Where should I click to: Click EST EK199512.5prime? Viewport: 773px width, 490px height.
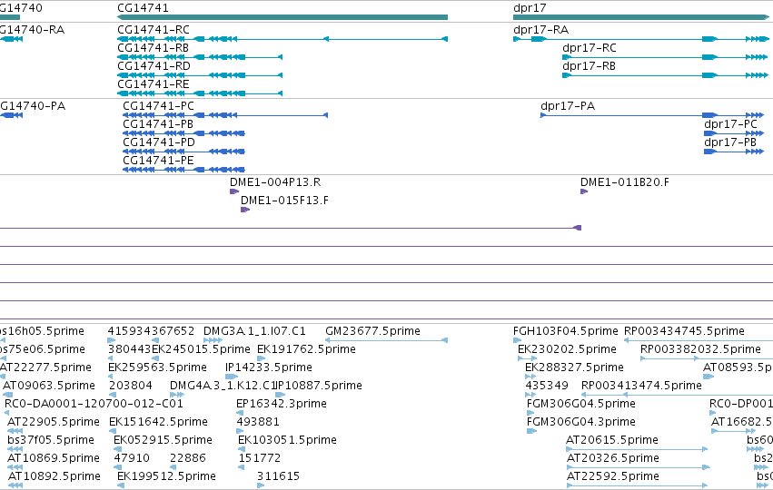click(x=166, y=476)
